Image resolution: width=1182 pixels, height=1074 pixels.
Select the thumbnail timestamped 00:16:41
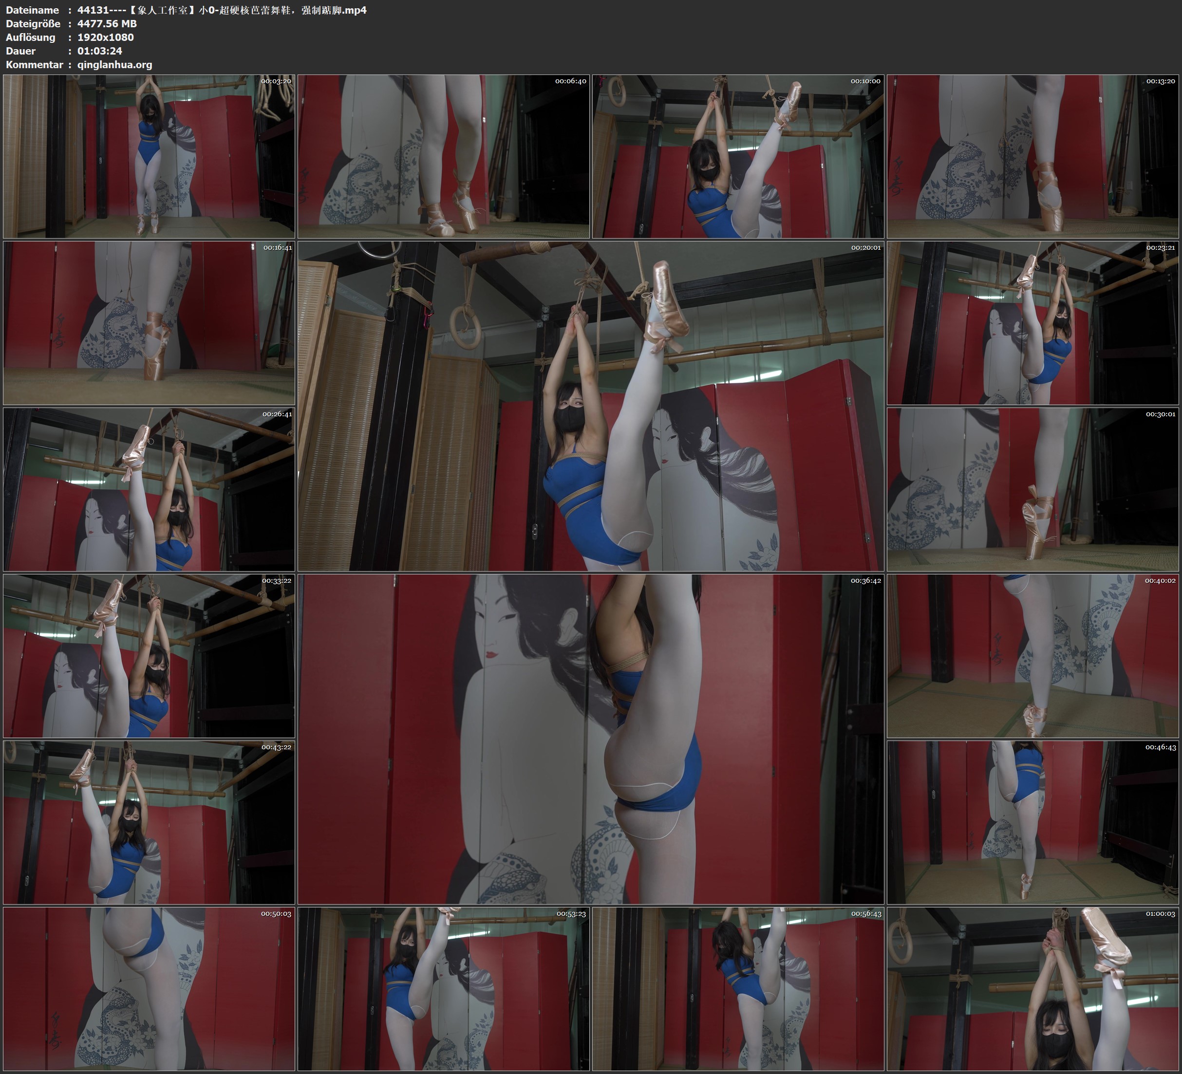[x=149, y=322]
